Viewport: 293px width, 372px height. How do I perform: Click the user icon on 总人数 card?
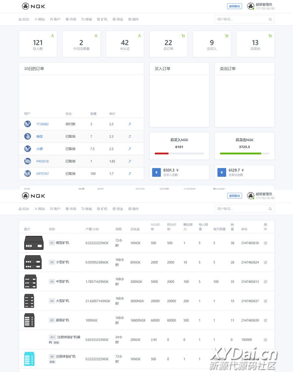(52, 36)
